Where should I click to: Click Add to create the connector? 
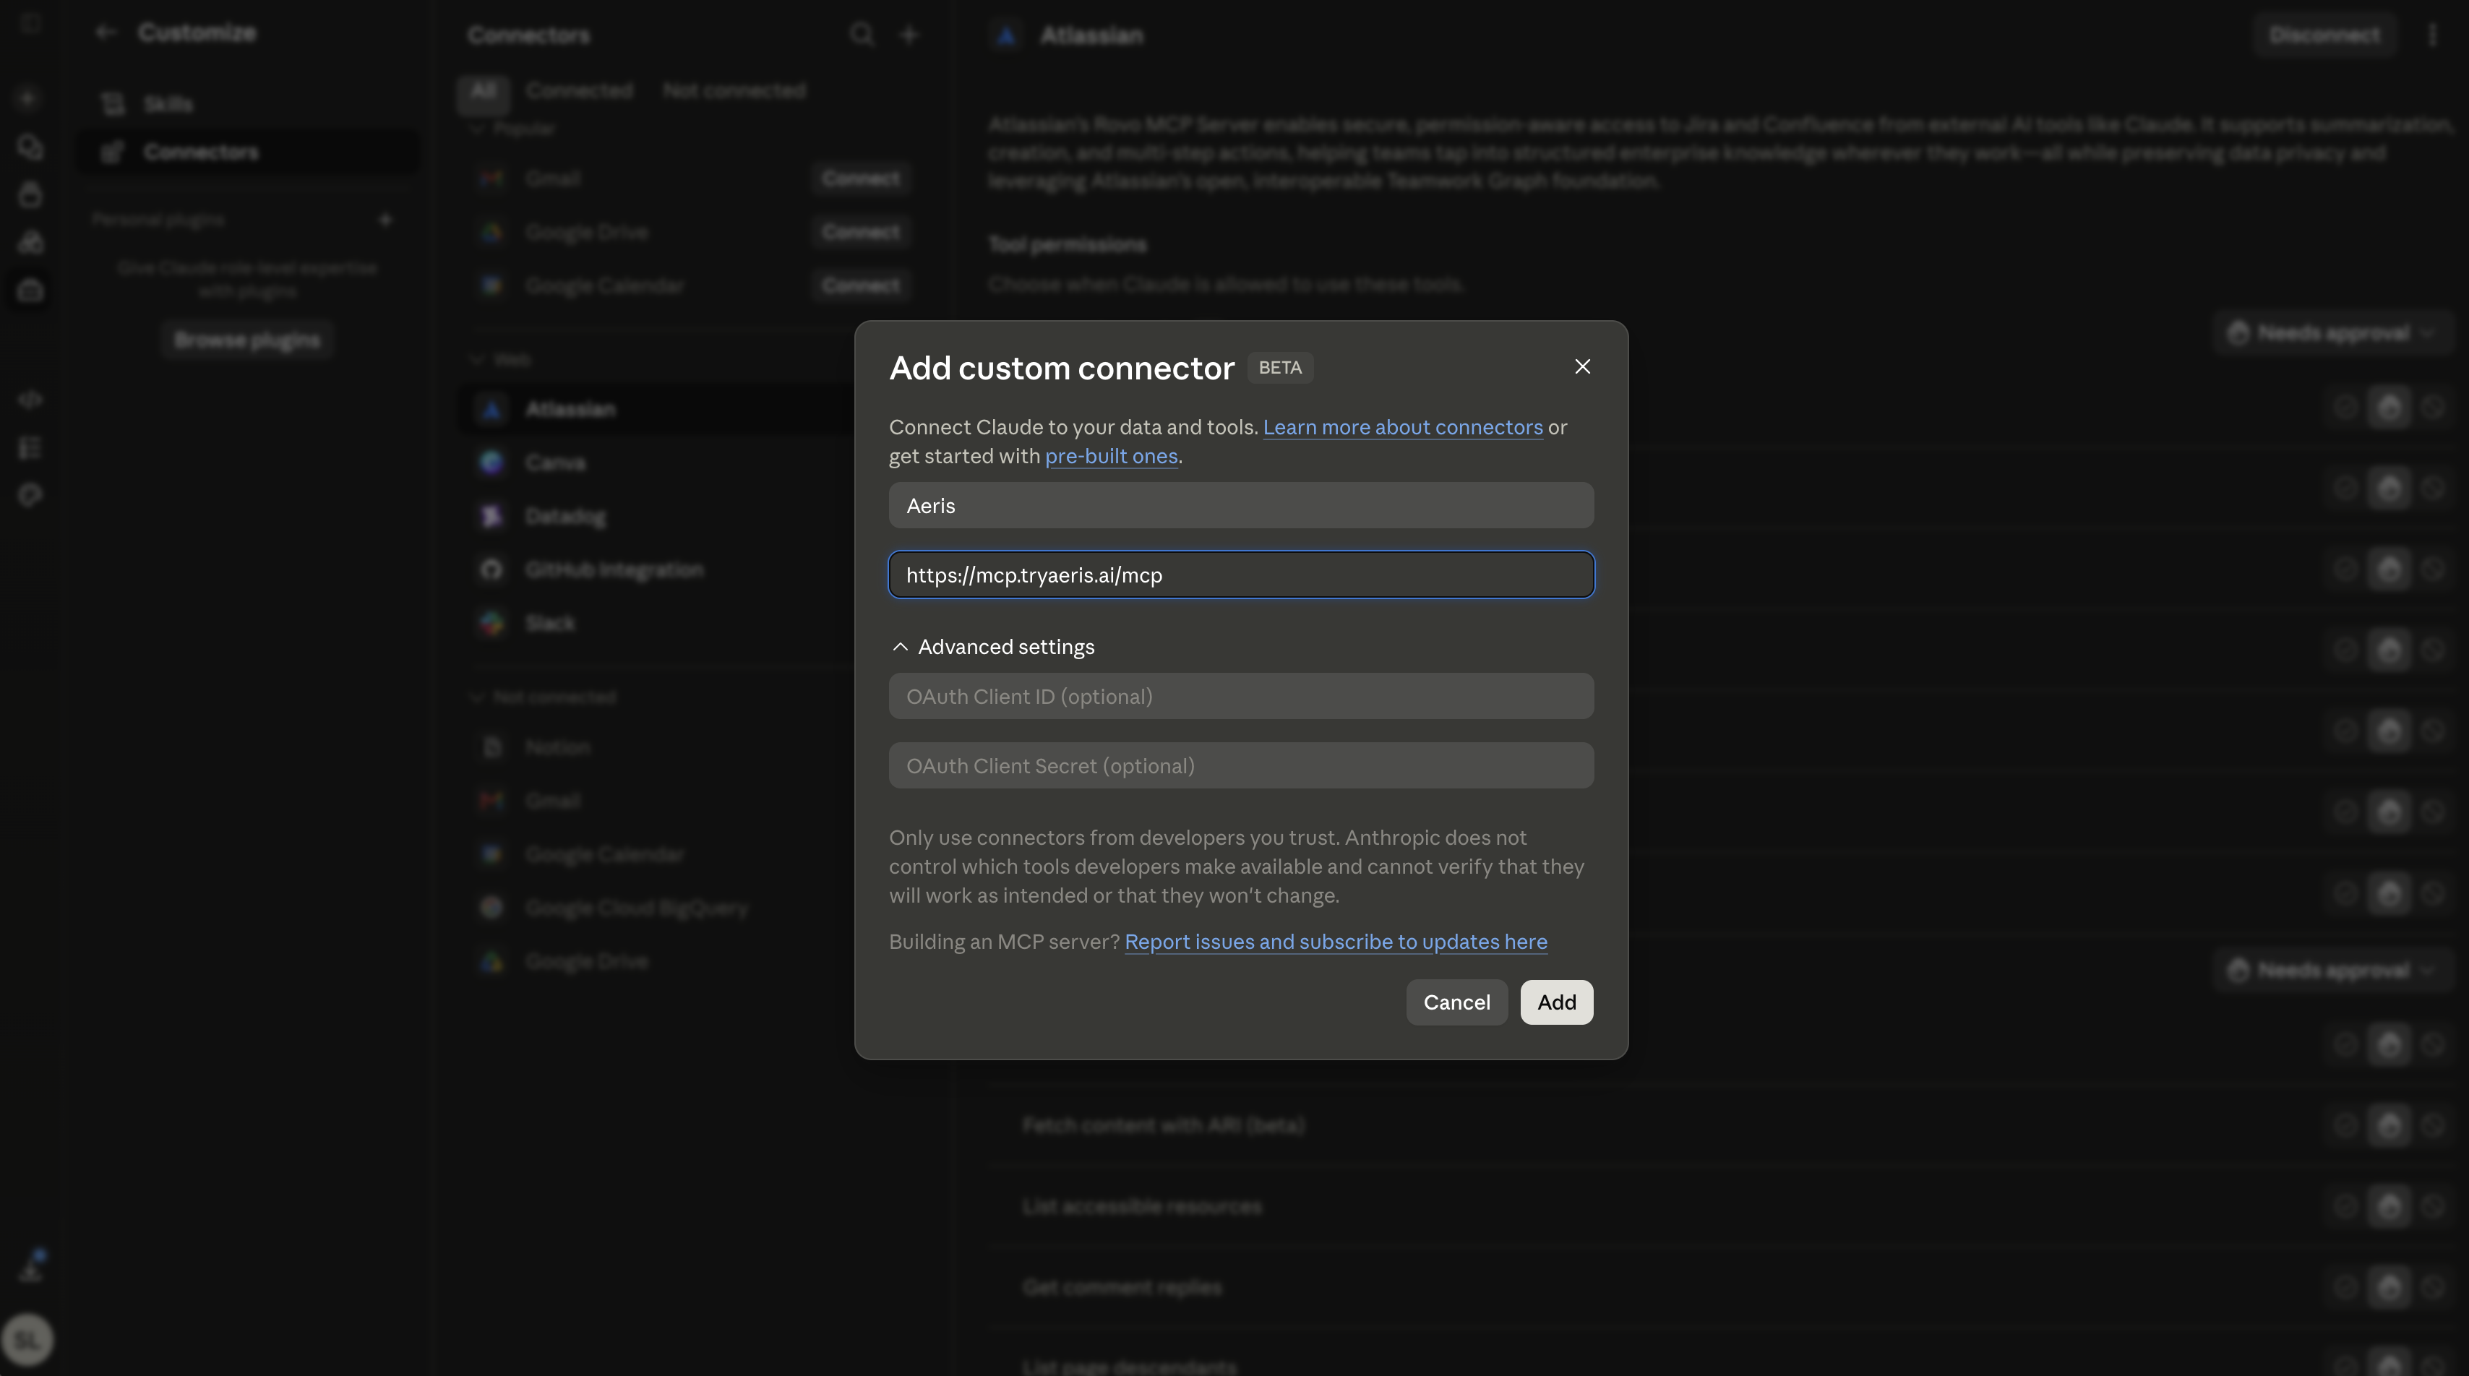coord(1557,1002)
